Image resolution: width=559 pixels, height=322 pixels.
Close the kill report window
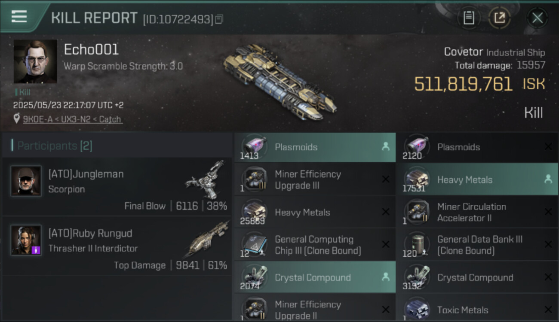[x=537, y=18]
